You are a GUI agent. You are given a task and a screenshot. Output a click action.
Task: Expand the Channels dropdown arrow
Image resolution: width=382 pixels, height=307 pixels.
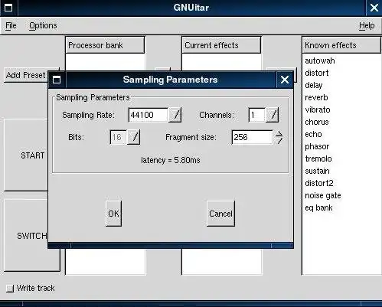(273, 115)
